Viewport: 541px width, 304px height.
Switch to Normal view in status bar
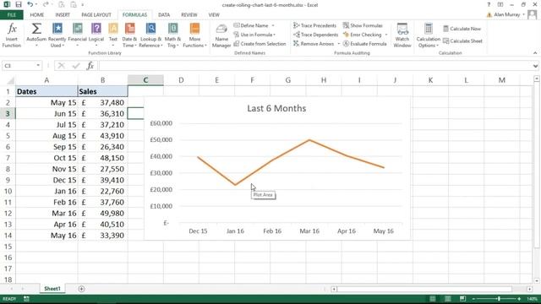coord(432,298)
